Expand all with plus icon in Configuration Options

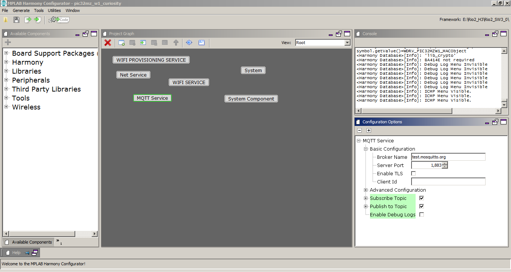point(368,130)
